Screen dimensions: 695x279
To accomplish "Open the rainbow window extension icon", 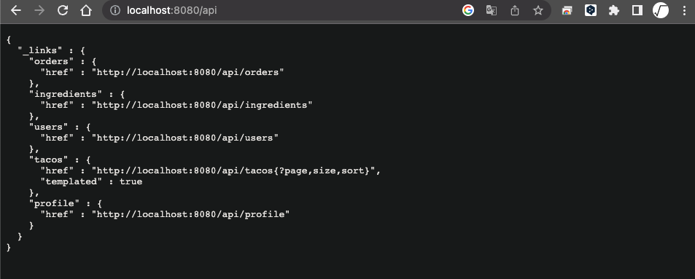I will pyautogui.click(x=567, y=11).
